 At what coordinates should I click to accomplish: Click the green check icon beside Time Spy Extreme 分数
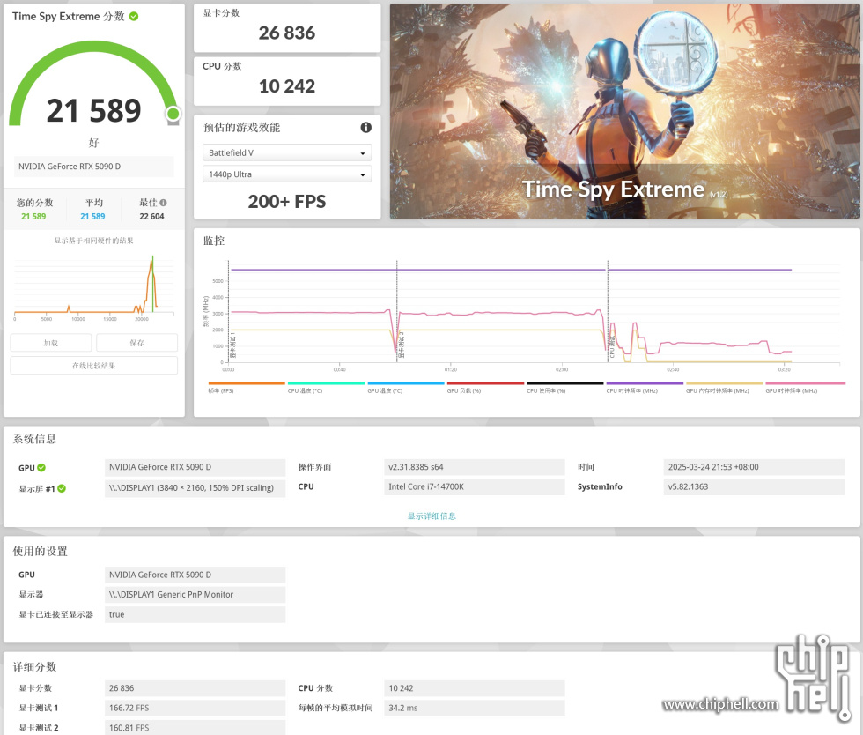click(x=134, y=17)
